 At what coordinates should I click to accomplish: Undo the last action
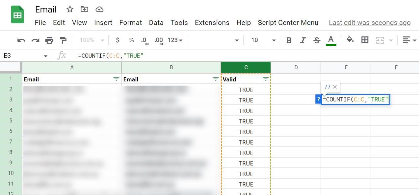(x=21, y=40)
